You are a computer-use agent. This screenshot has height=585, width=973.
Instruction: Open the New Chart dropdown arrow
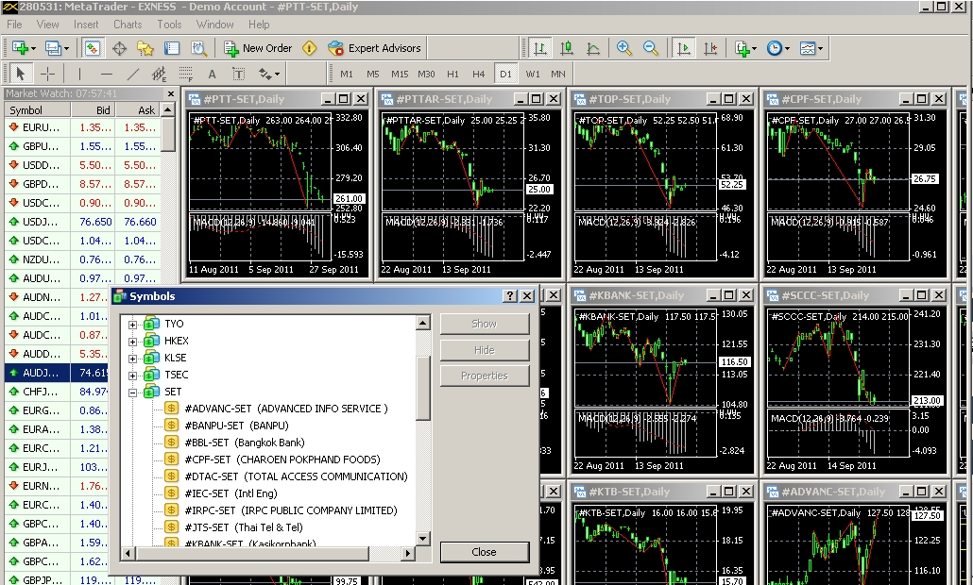(x=33, y=48)
